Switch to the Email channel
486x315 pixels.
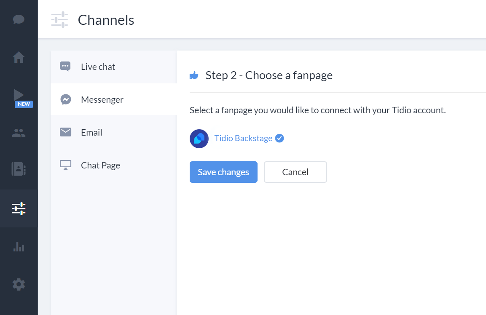(114, 132)
